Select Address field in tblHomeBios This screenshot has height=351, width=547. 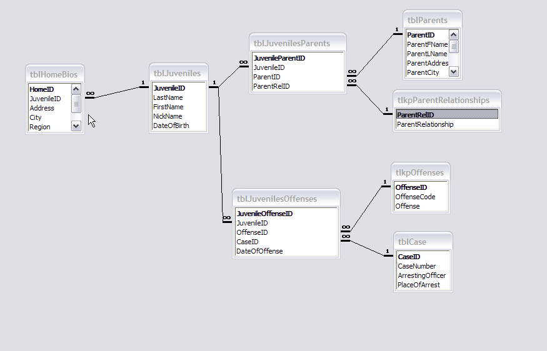click(x=50, y=108)
